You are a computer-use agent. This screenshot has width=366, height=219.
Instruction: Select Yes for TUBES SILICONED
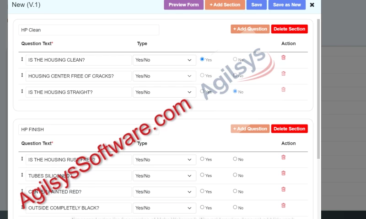click(202, 175)
